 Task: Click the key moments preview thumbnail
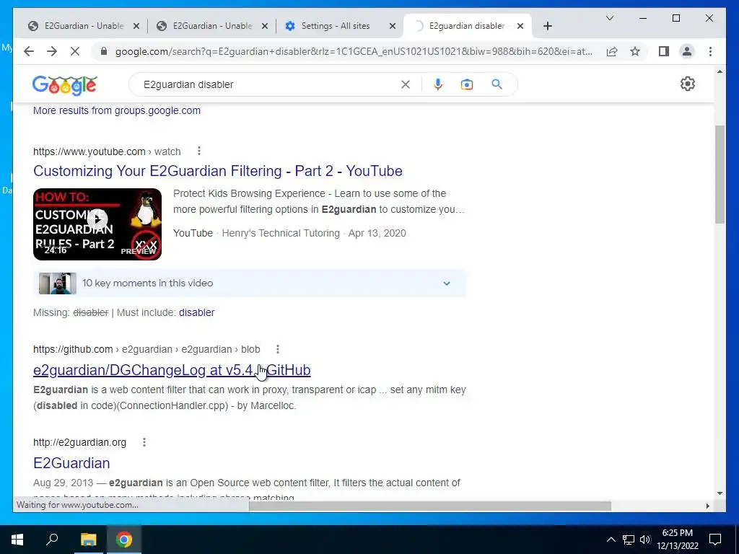coord(58,283)
